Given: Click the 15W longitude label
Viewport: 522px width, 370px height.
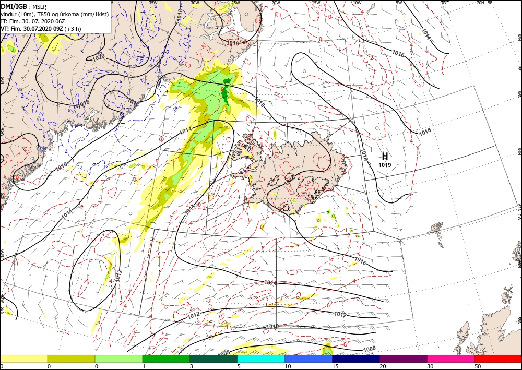Looking at the screenshot, I should coord(316,3).
